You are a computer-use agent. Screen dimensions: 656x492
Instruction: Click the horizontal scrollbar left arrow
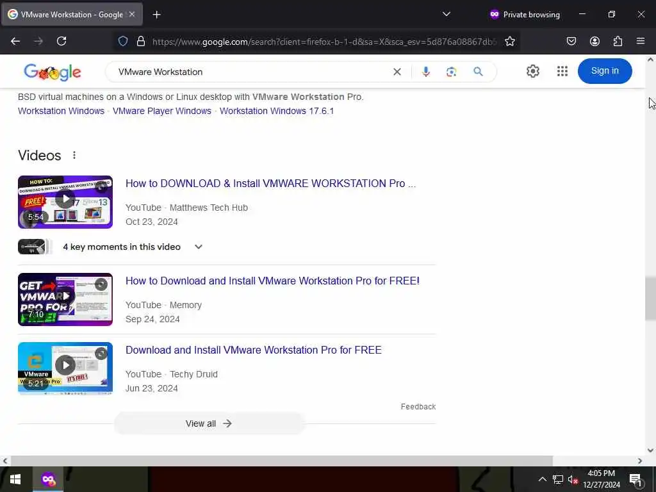[x=5, y=461]
